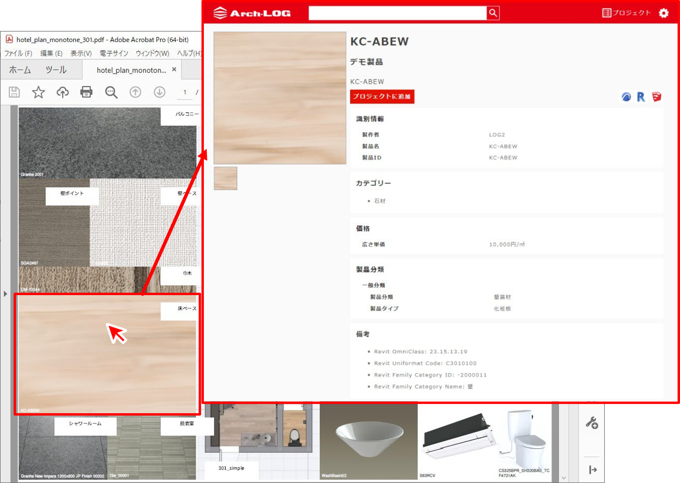This screenshot has width=680, height=483.
Task: Click the 石材 category link
Action: coord(380,201)
